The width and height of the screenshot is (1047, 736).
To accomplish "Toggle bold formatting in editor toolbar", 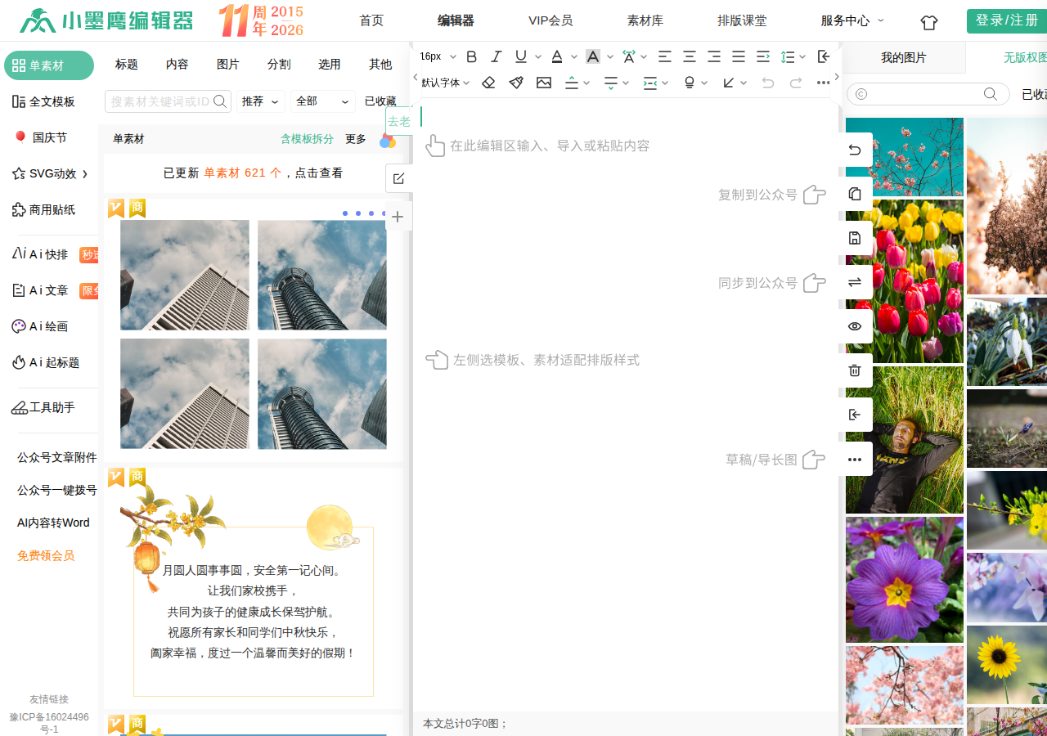I will click(471, 56).
